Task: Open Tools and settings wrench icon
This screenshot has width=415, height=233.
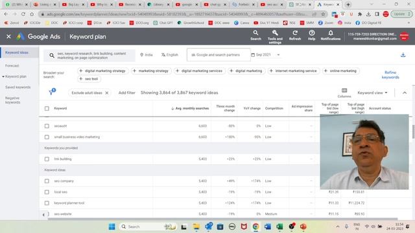Action: pyautogui.click(x=275, y=36)
